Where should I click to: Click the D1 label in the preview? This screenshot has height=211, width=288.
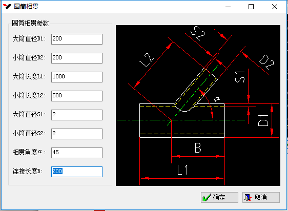tap(263, 120)
